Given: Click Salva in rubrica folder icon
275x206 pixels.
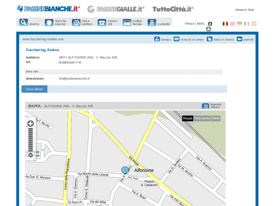Looking at the screenshot, I should [210, 39].
